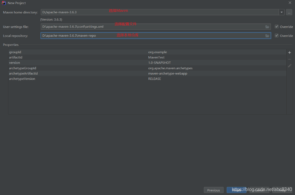Click the plus icon to add property
295x195 pixels.
[x=289, y=52]
